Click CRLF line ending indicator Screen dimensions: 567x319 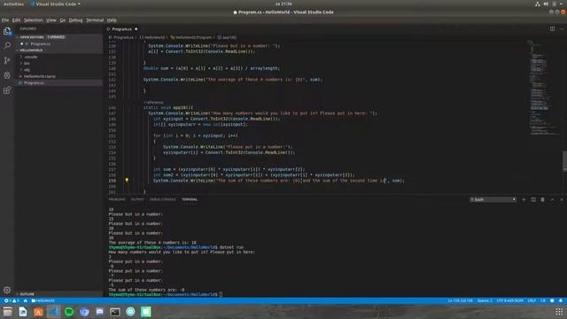point(532,300)
